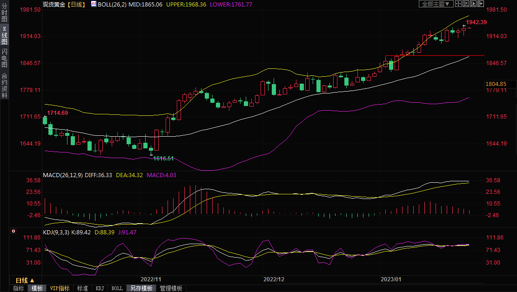
Task: Click the exit arrow icon at top right
Action: (x=481, y=4)
